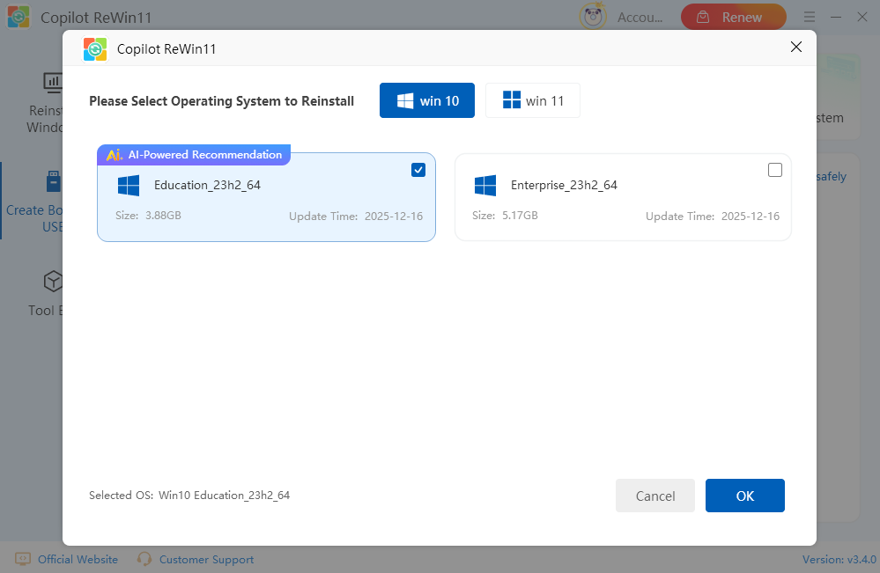Close the OS selection dialog

coord(796,48)
